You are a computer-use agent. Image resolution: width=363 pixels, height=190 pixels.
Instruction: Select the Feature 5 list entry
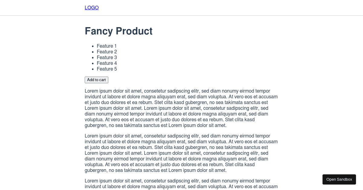pyautogui.click(x=107, y=69)
